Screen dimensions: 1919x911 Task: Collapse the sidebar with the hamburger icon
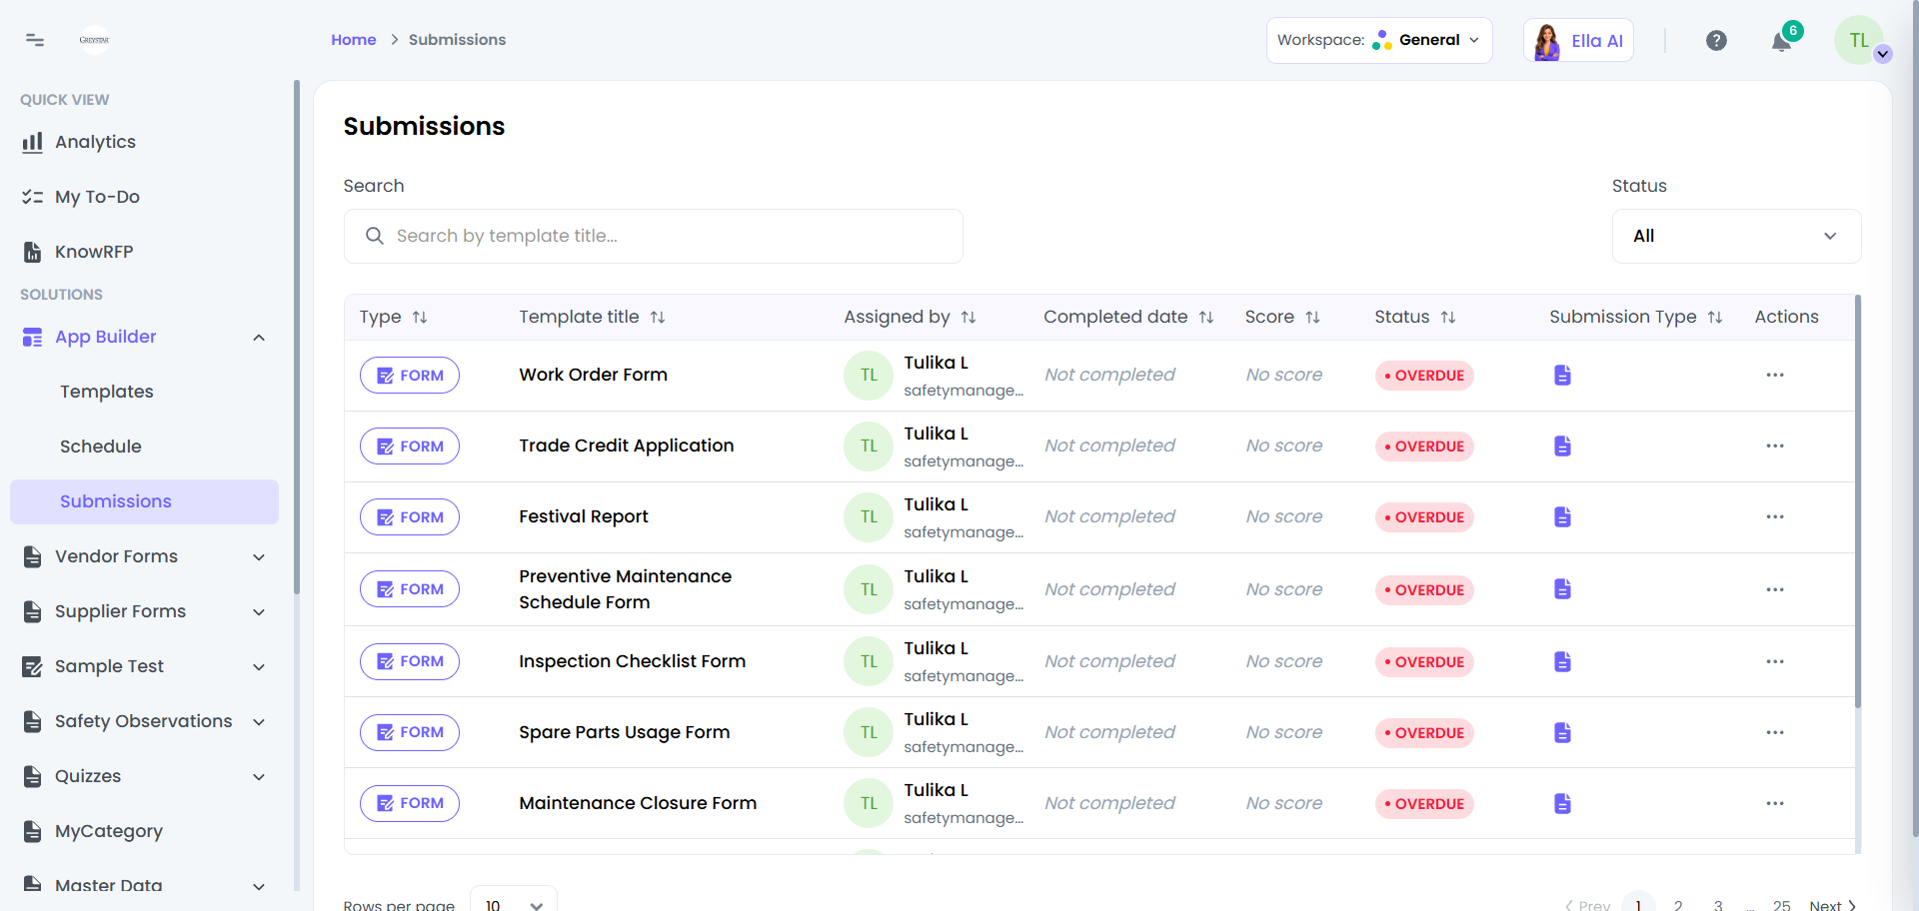coord(35,40)
